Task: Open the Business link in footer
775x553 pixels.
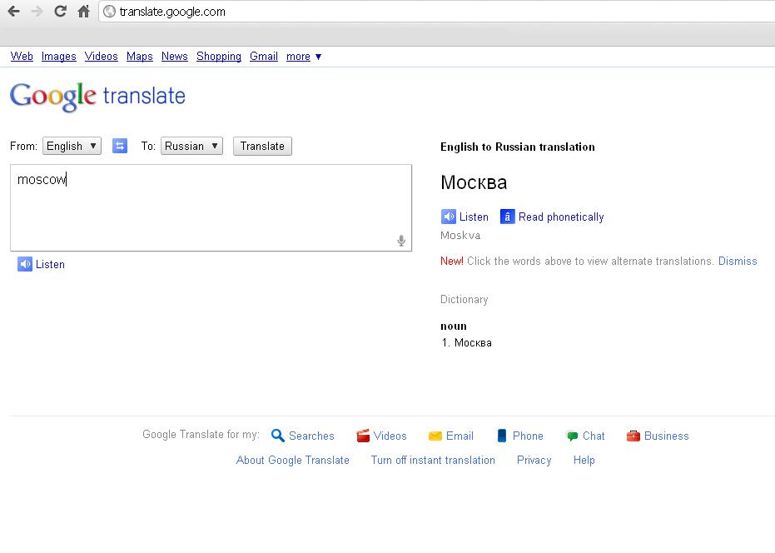Action: (666, 436)
